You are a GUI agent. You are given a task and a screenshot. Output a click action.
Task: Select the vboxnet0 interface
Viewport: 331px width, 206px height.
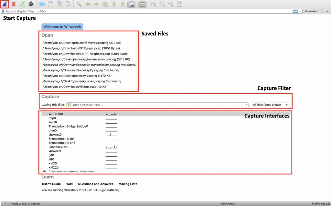coord(166,135)
